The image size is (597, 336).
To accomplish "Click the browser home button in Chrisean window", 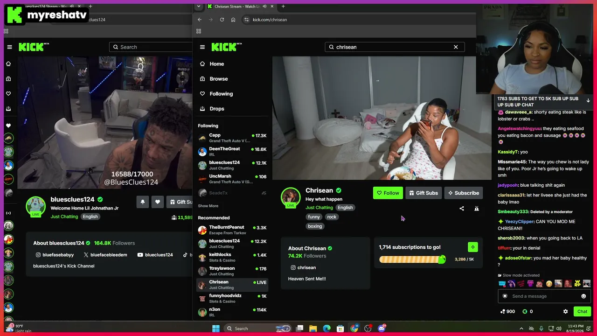I will click(x=233, y=20).
